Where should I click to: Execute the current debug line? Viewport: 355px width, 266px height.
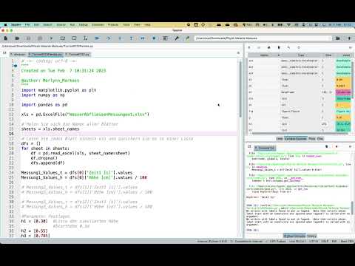coord(109,38)
